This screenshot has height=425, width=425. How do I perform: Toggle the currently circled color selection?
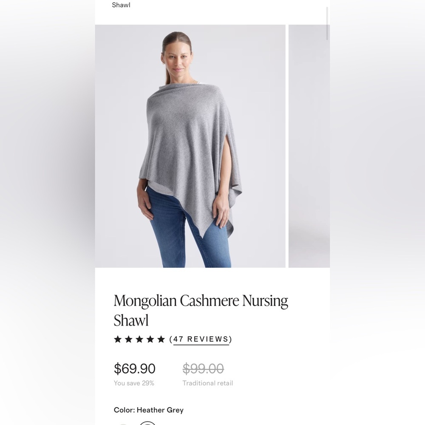(147, 424)
